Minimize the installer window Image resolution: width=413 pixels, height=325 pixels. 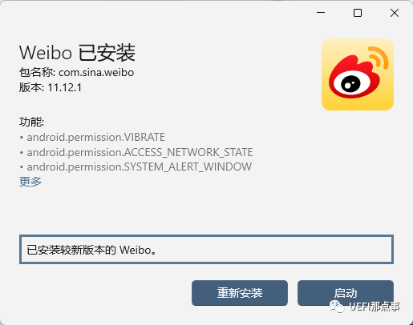click(321, 13)
